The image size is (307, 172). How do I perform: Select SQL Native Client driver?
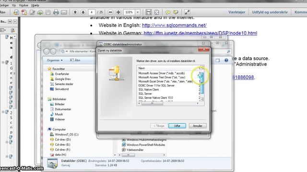pos(149,90)
